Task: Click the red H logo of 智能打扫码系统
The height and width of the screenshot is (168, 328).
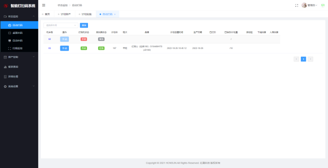Action: point(6,6)
